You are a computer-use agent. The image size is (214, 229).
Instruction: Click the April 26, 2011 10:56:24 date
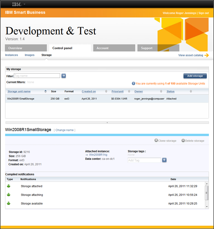[183, 195]
